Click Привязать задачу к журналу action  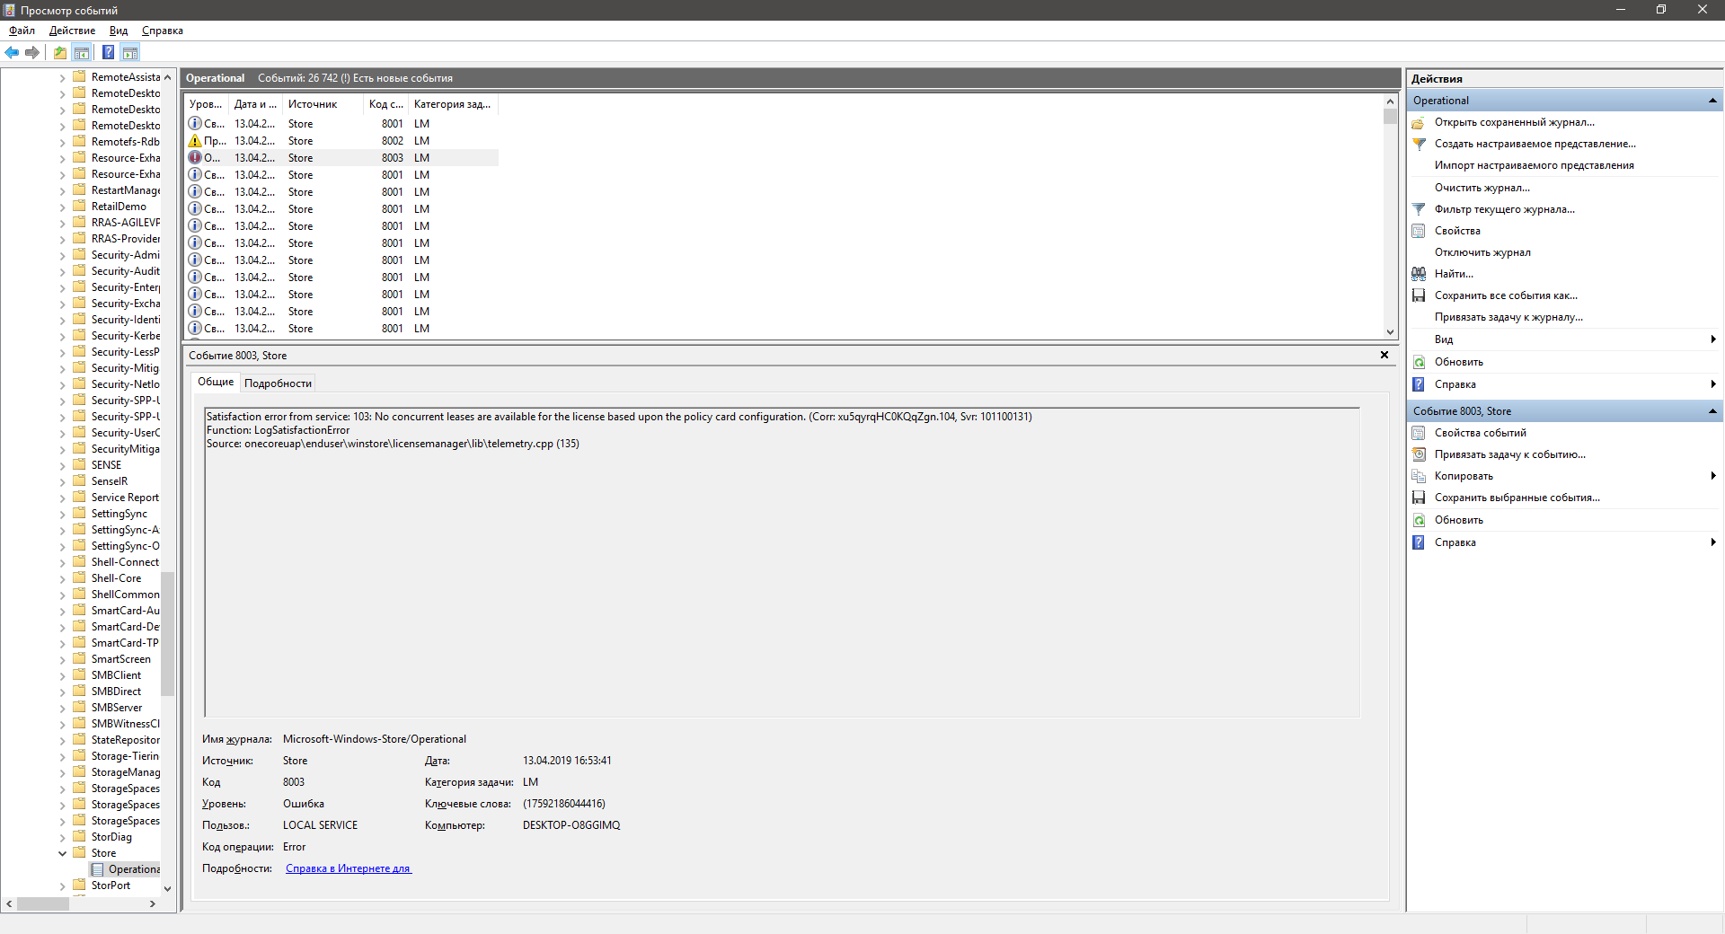(1508, 317)
